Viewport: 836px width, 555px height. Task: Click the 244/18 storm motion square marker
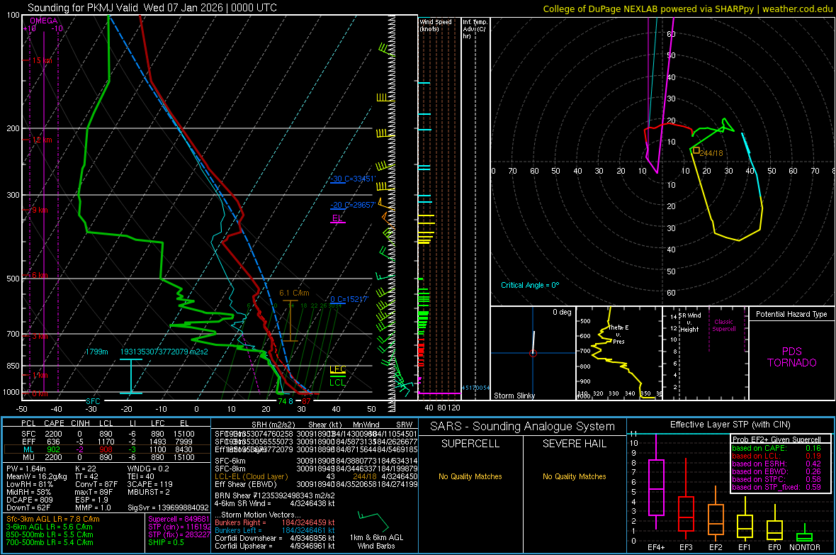tap(696, 150)
